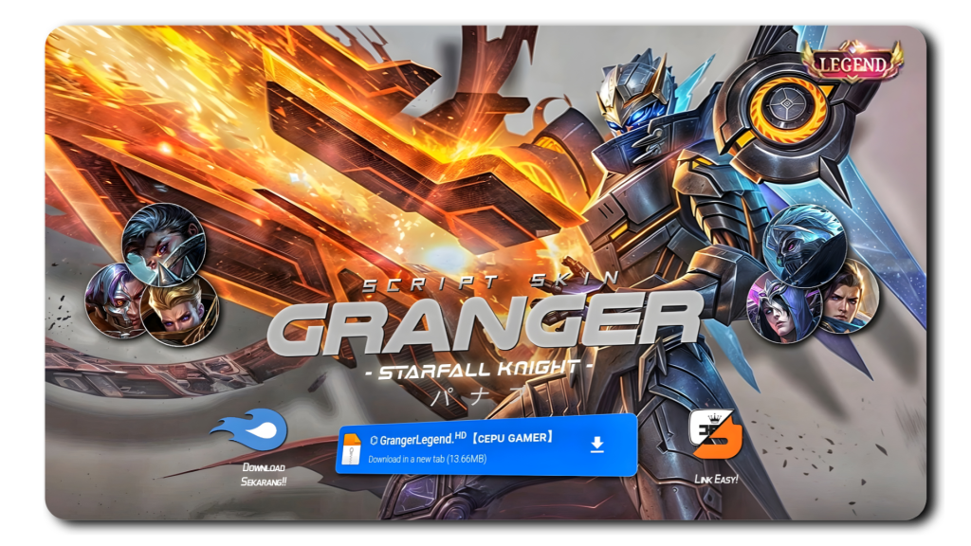Click the 'Download Sekarang!!' label
Screen dimensions: 971x546
[x=264, y=475]
